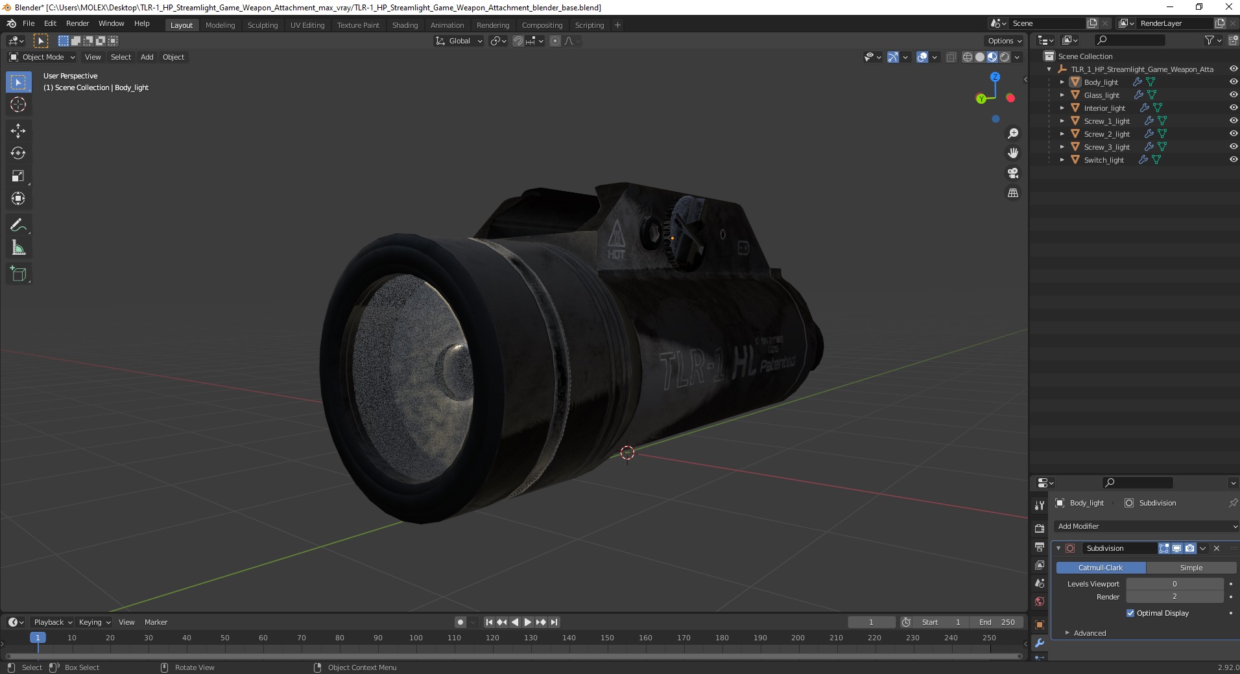Open the viewport Add menu
Image resolution: width=1240 pixels, height=674 pixels.
(147, 57)
